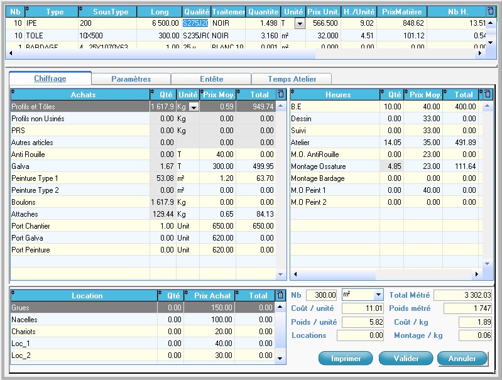
Task: Click the Location table scroll down arrow
Action: pos(280,358)
